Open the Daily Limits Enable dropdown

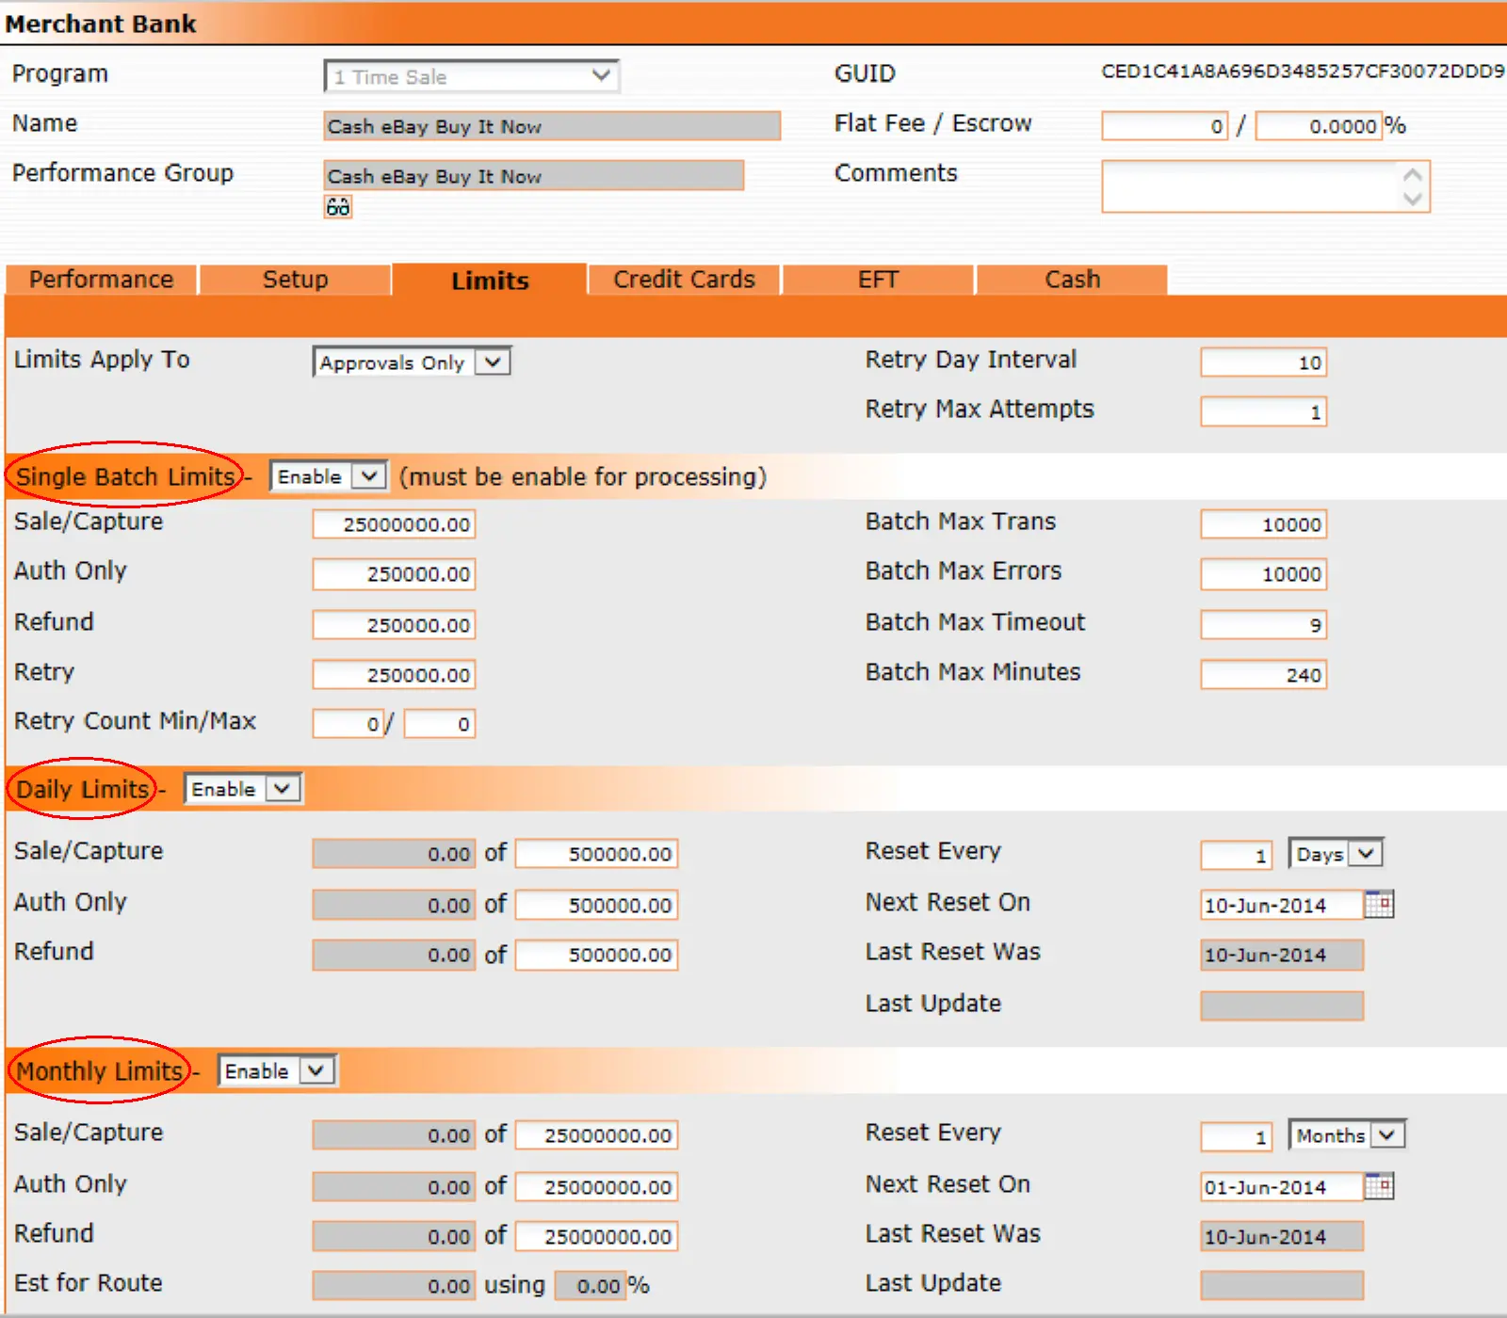tap(284, 788)
